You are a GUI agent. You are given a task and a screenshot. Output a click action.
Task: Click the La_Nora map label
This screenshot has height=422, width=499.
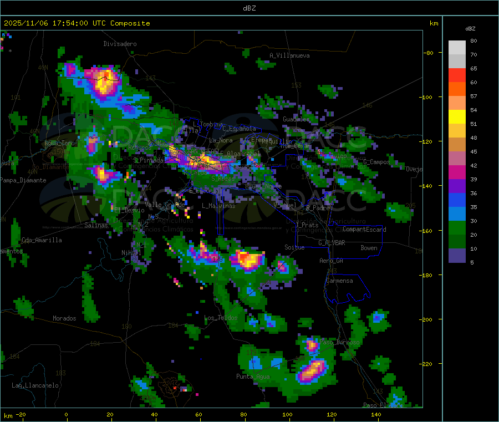click(221, 140)
